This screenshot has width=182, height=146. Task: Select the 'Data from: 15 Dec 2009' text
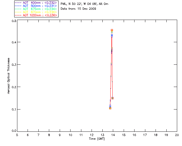coord(78,9)
